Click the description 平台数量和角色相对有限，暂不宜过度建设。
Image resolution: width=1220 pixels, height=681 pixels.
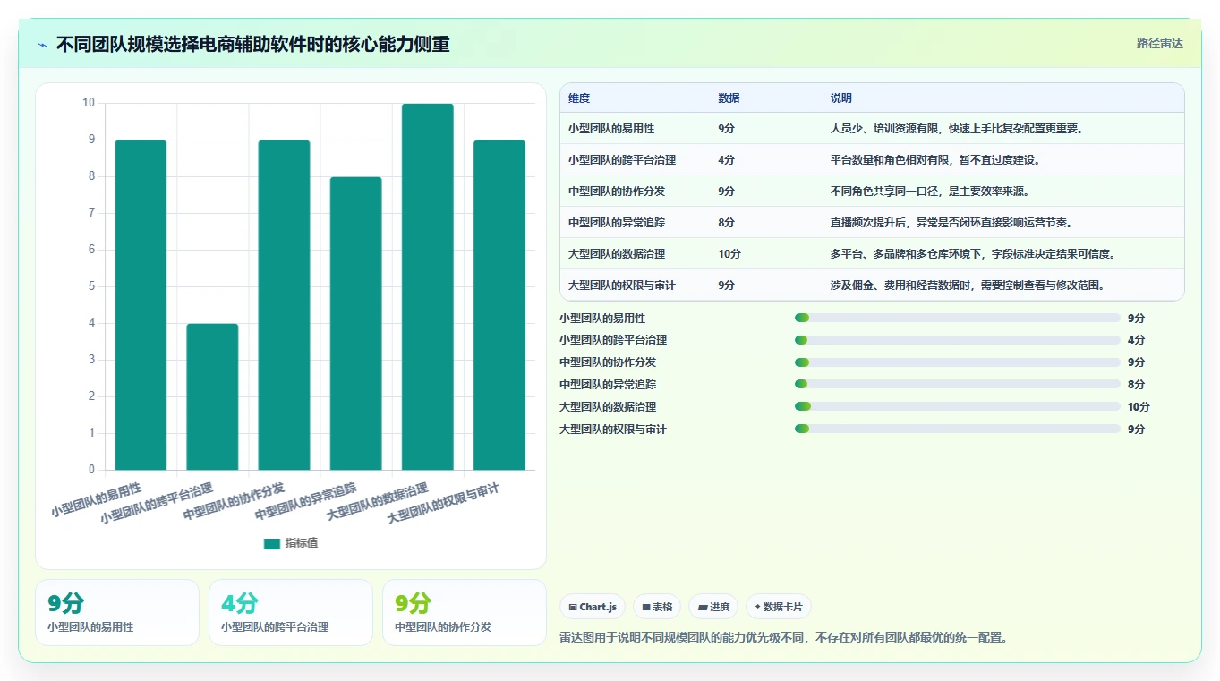[x=935, y=160]
